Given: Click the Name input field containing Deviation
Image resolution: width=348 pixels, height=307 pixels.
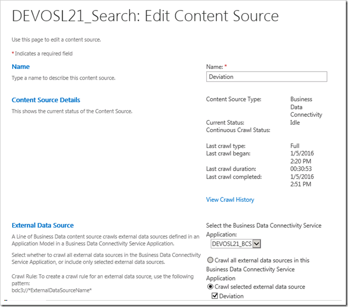Looking at the screenshot, I should pyautogui.click(x=267, y=77).
